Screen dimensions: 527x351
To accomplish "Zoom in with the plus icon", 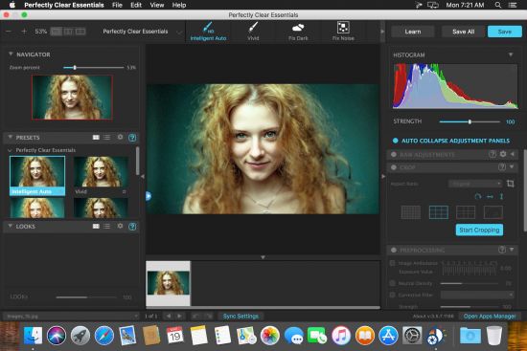I will (24, 32).
